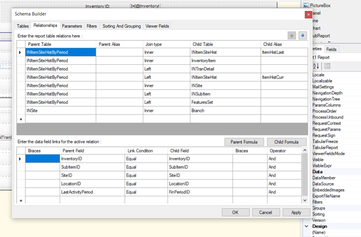Select the PictureBox tool icon
The height and width of the screenshot is (237, 361).
coord(306,5)
